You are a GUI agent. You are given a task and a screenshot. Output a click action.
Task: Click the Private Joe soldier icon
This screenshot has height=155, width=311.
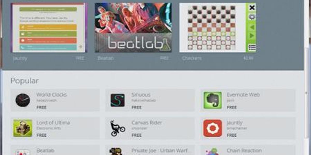tap(116, 151)
